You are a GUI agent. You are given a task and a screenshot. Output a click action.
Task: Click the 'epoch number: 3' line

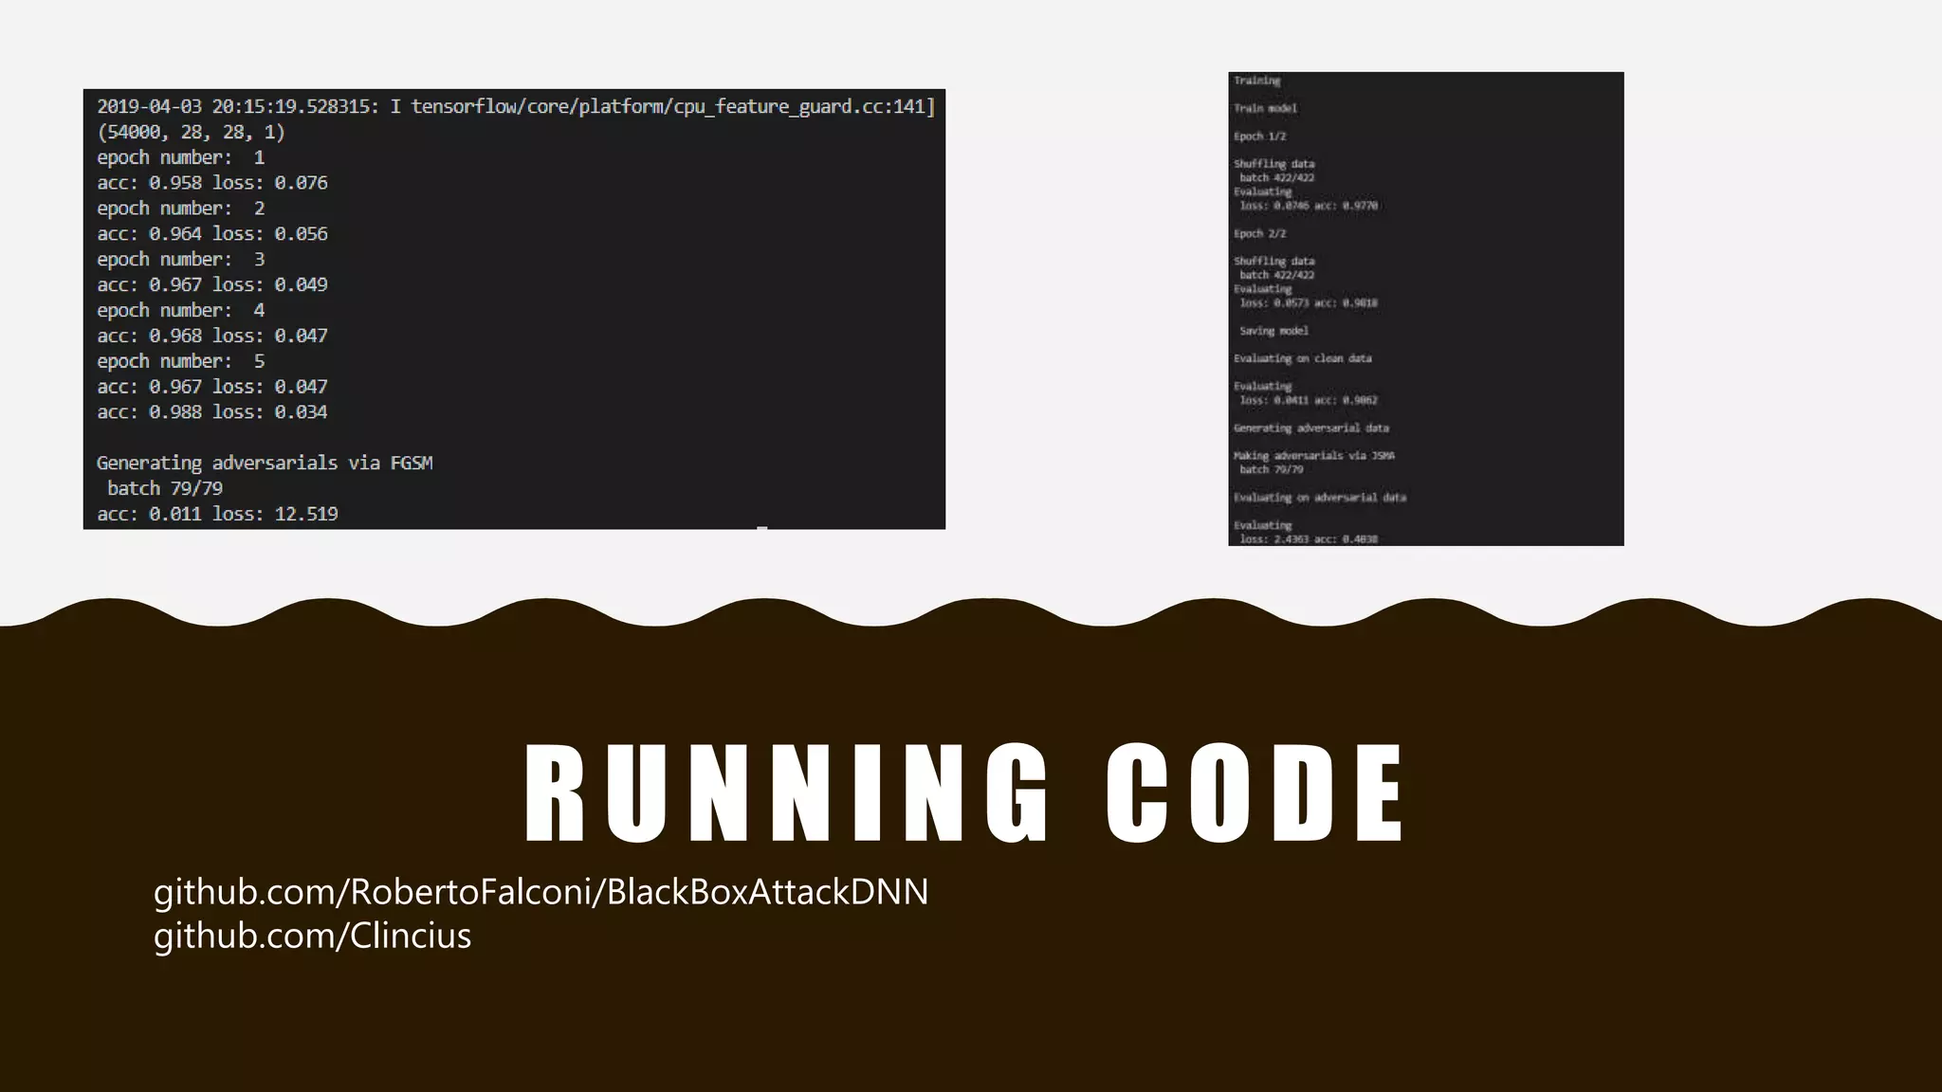pos(181,260)
